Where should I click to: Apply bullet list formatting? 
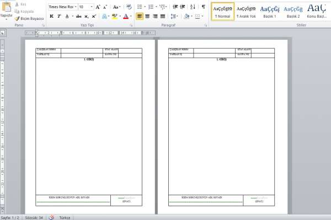(140, 7)
